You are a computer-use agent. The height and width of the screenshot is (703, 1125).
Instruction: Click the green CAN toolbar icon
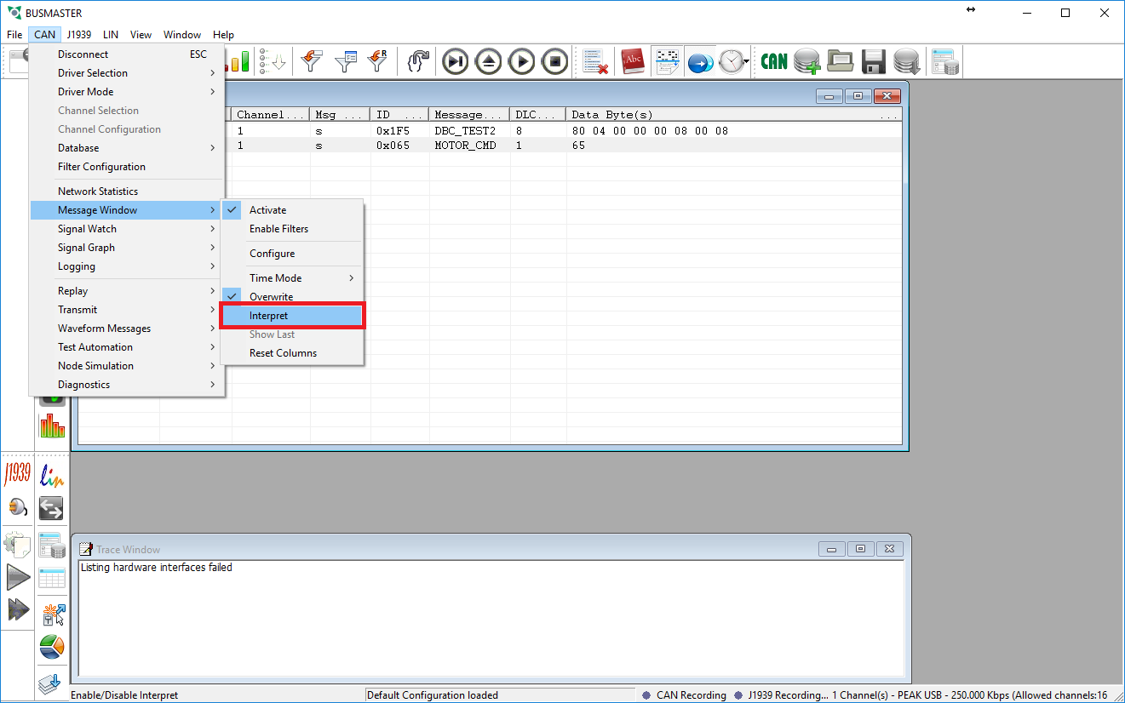coord(774,61)
